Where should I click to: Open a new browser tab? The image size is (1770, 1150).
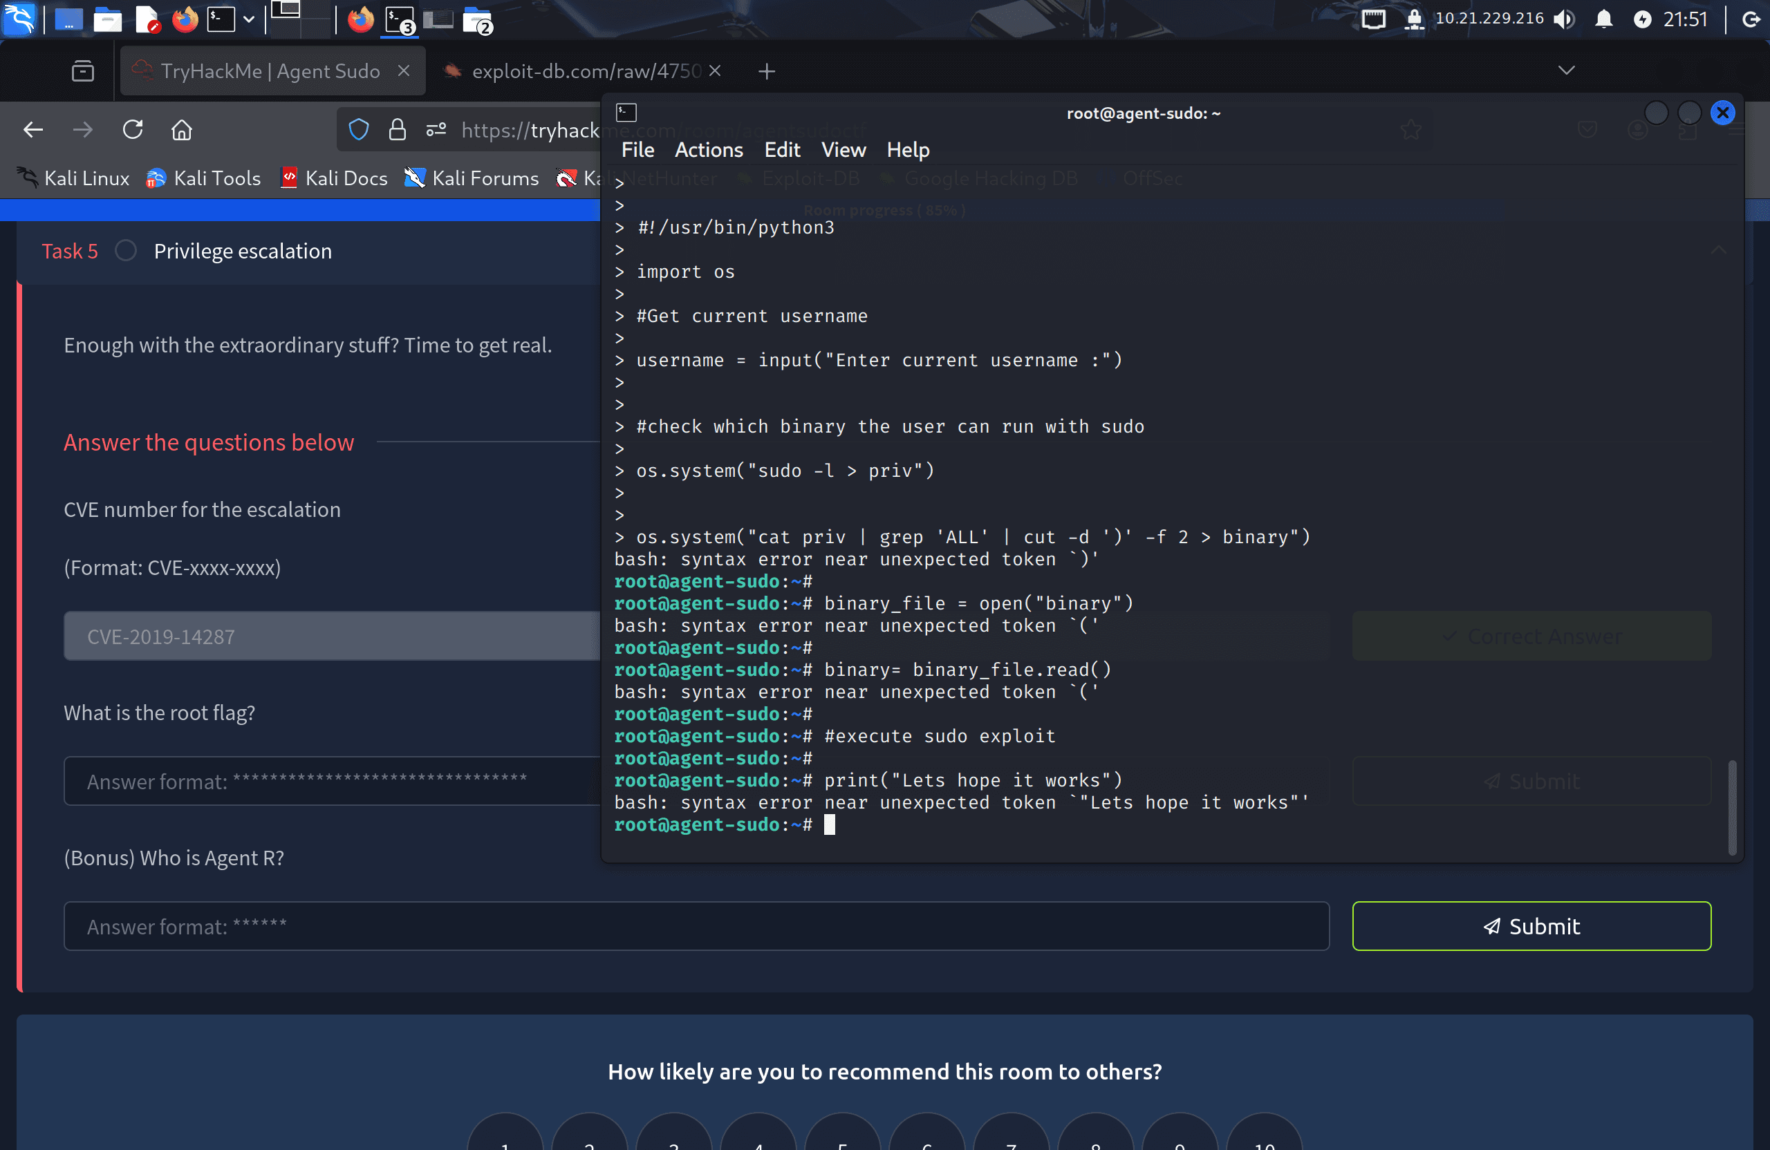tap(767, 70)
